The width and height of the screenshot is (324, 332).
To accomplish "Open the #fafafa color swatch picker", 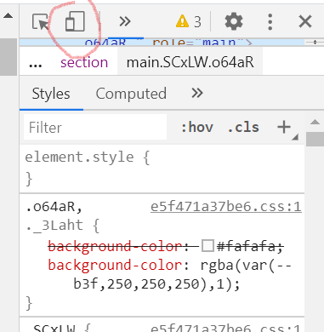I will (x=207, y=246).
